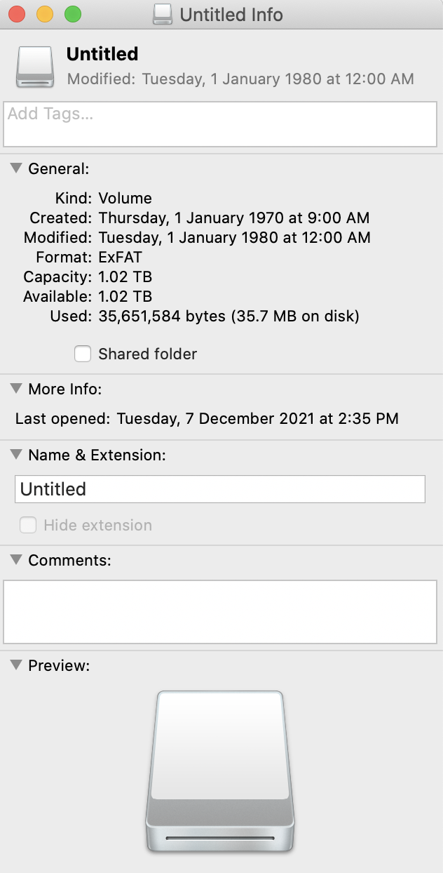Collapse the Preview section triangle
The image size is (443, 873).
(16, 665)
